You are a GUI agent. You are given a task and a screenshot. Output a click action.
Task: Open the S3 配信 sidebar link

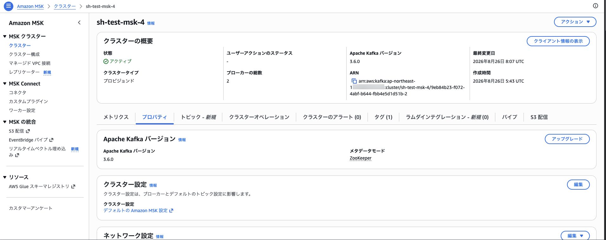tap(19, 131)
